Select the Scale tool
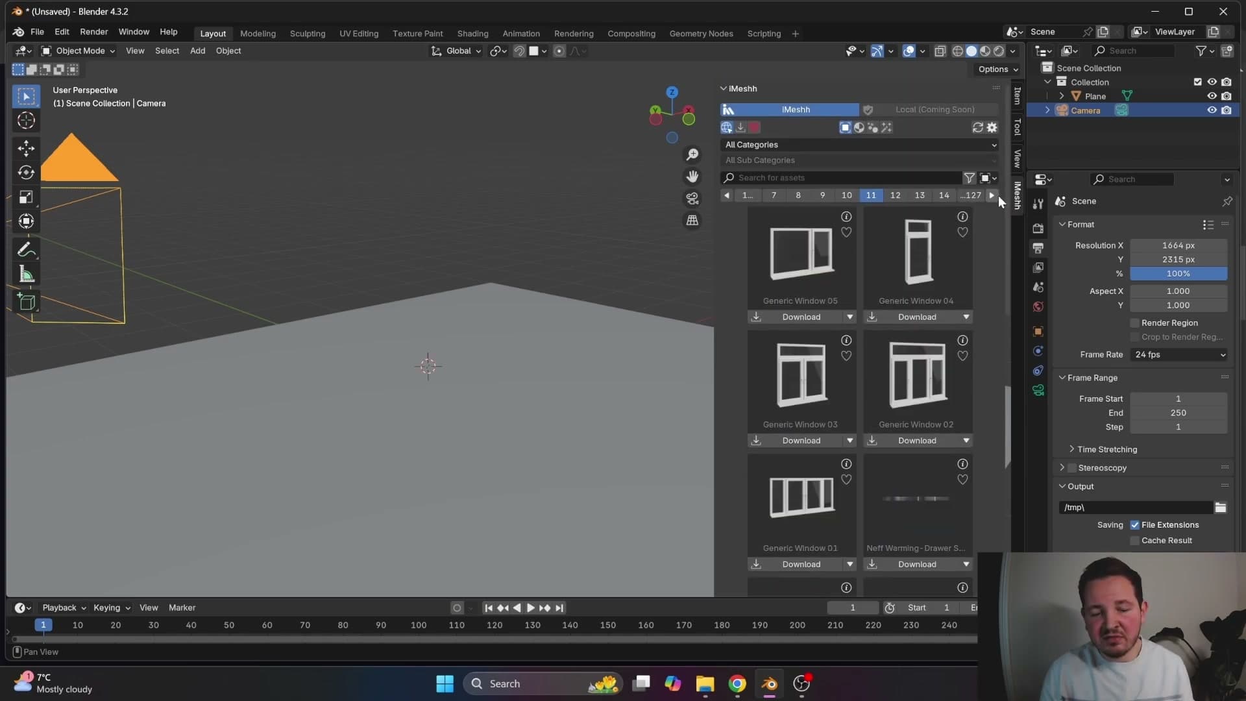 (x=26, y=197)
